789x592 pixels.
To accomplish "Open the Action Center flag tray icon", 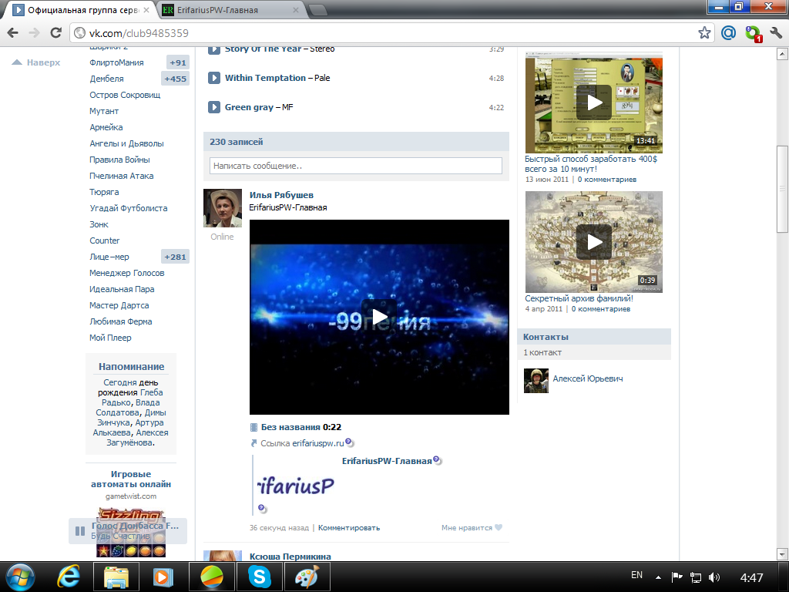I will click(x=677, y=577).
